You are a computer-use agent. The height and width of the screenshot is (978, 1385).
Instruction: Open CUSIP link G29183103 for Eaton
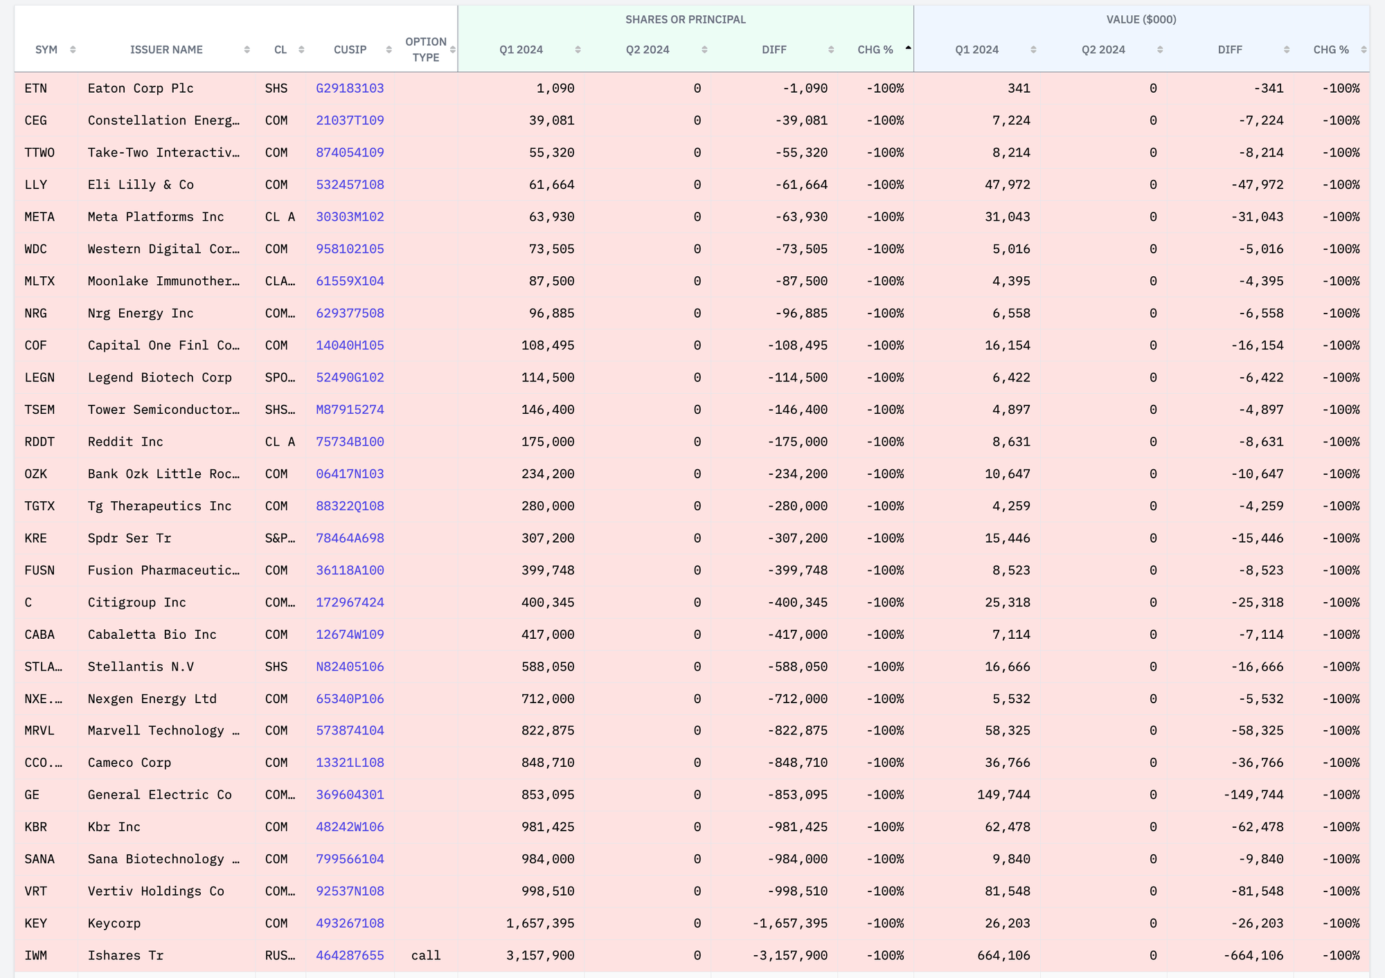350,89
